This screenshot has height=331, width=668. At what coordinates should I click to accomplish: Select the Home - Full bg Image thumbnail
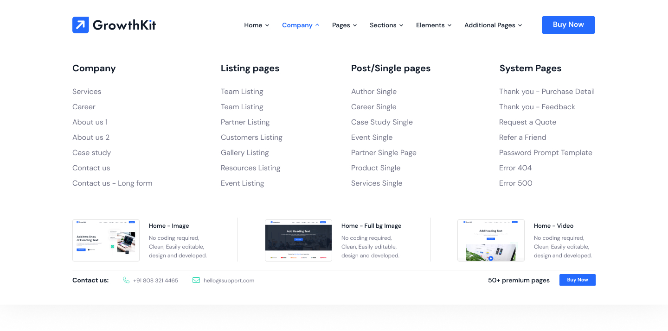(298, 240)
